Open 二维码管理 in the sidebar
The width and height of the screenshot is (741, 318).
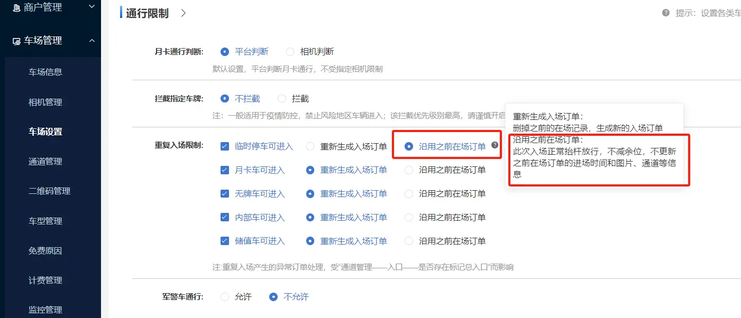(49, 191)
